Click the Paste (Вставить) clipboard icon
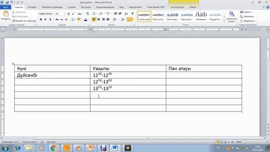Image resolution: width=270 pixels, height=152 pixels. tap(5, 14)
